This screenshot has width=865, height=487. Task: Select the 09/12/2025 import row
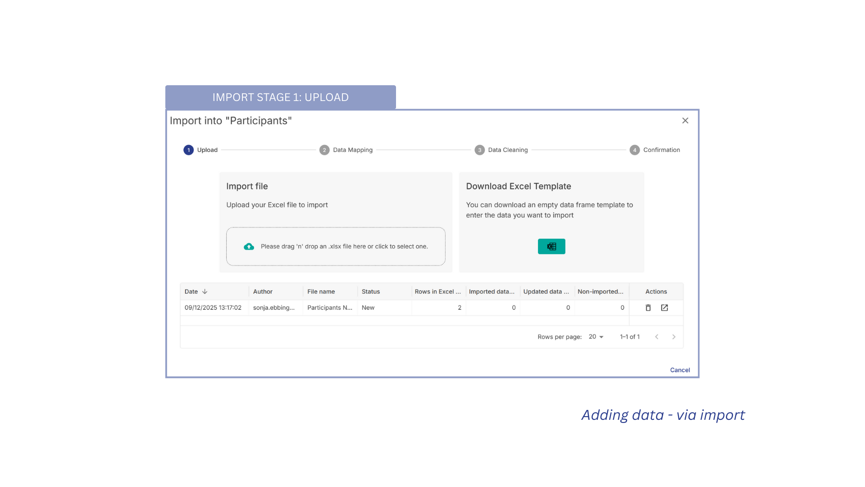[213, 308]
